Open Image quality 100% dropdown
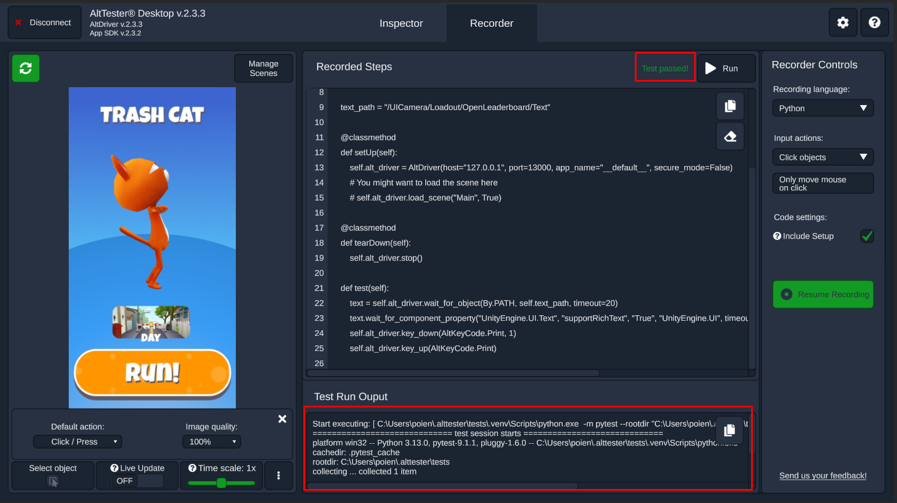897x503 pixels. [x=211, y=442]
